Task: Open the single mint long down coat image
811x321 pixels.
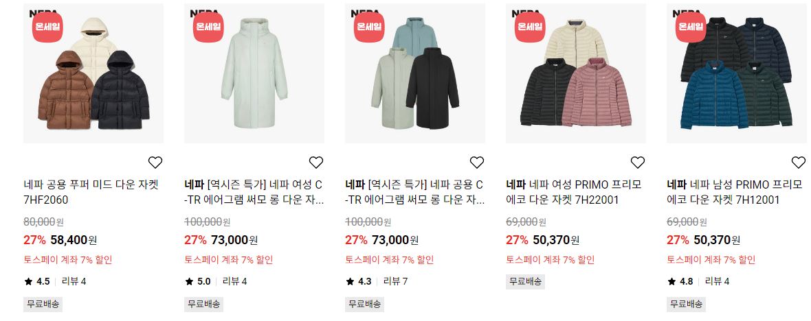Action: pyautogui.click(x=254, y=73)
